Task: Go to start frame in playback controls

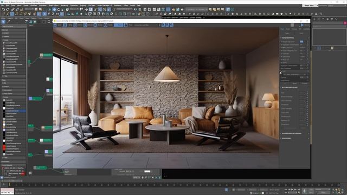Action: 286,190
